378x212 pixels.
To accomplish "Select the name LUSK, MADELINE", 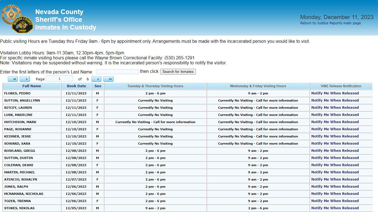I will tap(18, 115).
